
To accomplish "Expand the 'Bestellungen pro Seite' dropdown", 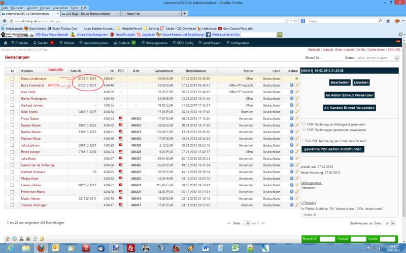I will coord(389,223).
